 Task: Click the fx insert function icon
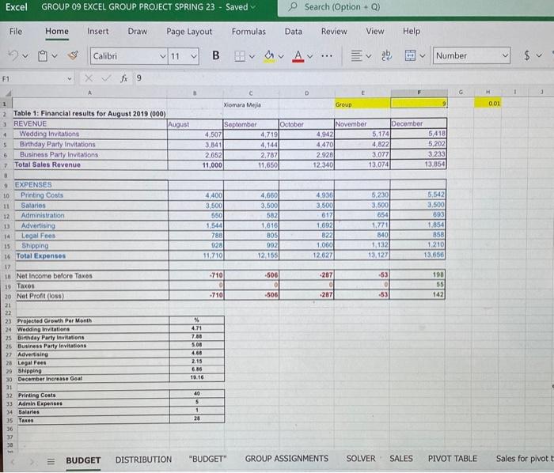(x=124, y=78)
